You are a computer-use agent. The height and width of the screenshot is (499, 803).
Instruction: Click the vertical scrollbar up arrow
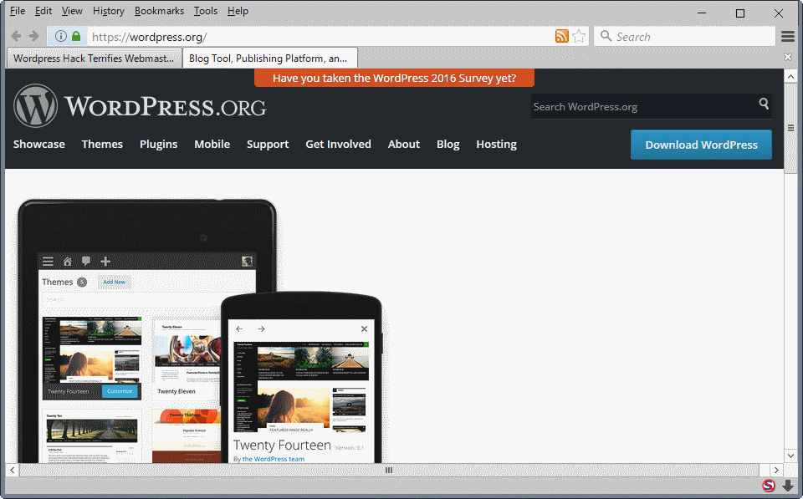790,77
